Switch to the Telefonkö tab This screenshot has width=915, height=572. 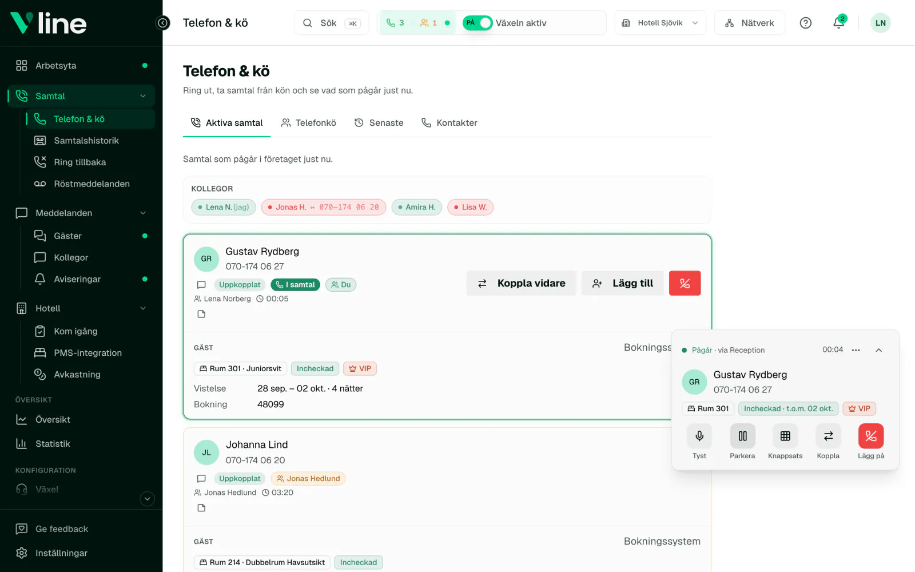(309, 123)
